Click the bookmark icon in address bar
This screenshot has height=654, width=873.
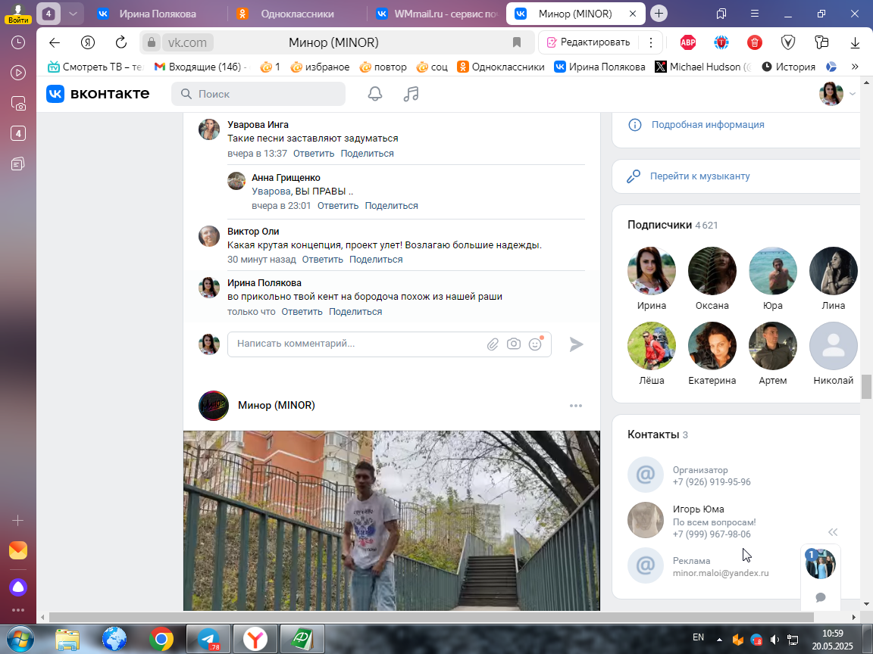coord(517,42)
